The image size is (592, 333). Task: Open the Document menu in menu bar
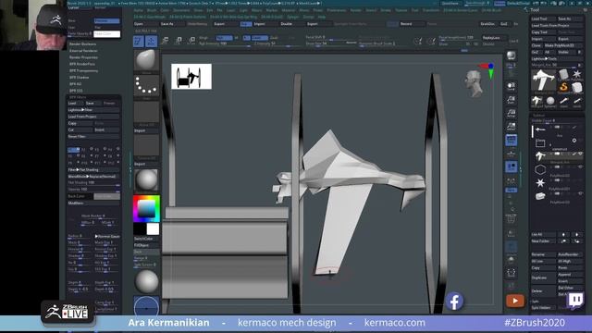tap(181, 10)
